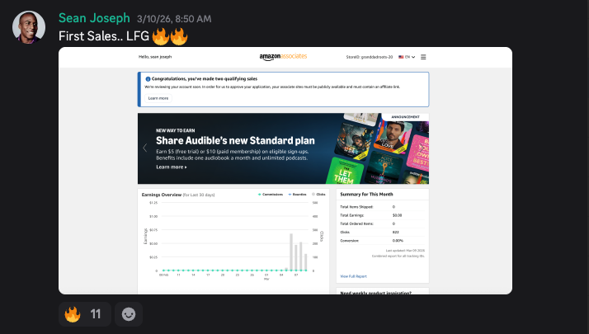589x334 pixels.
Task: Click the First Sales.. LFG message text
Action: (x=104, y=36)
